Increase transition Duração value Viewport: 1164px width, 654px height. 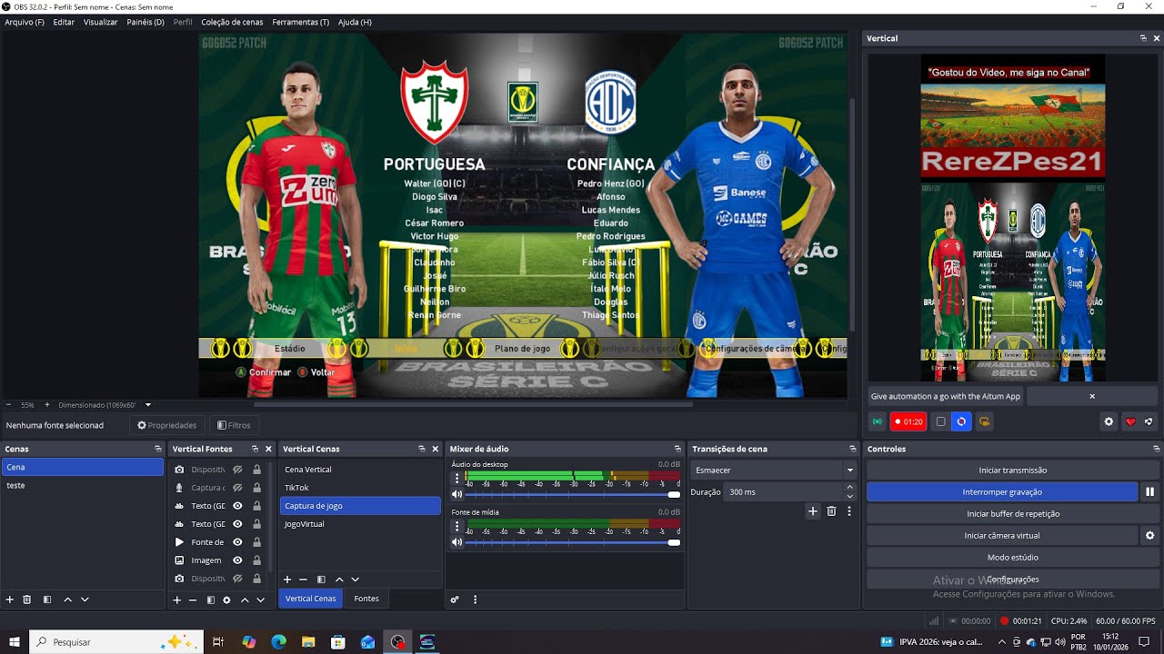[x=850, y=488]
